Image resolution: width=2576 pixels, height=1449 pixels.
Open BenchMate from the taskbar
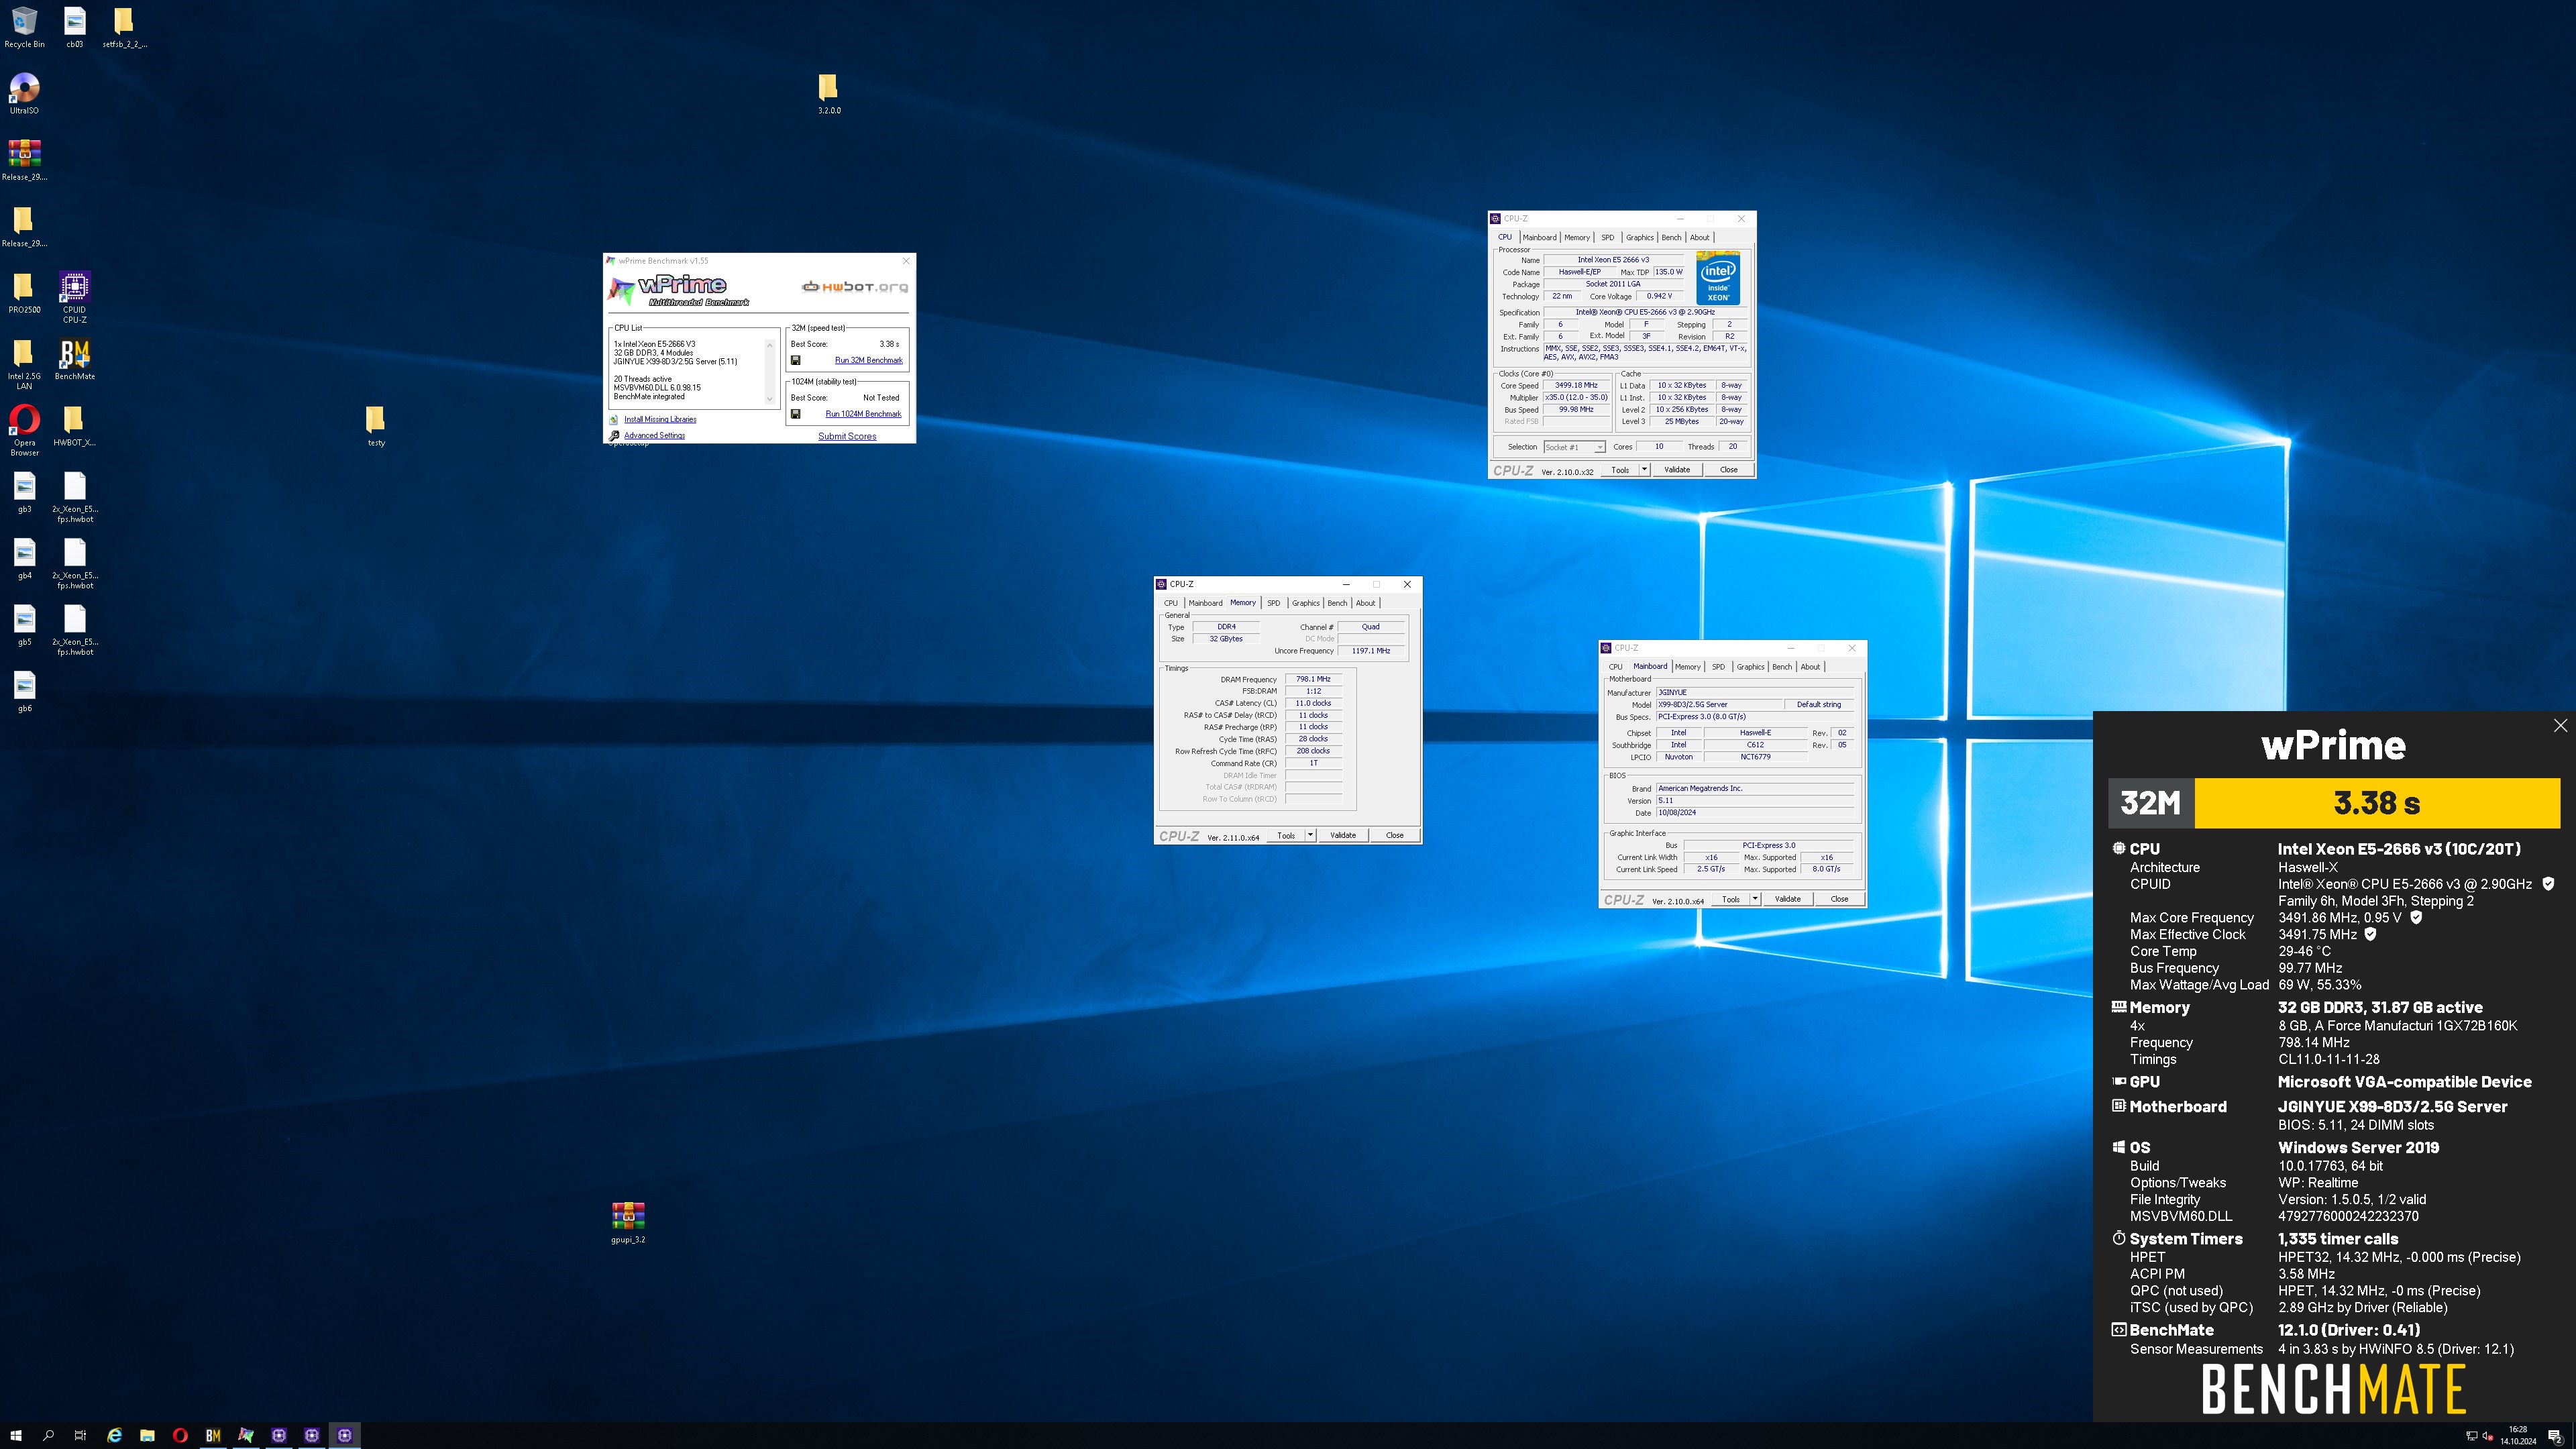click(213, 1435)
